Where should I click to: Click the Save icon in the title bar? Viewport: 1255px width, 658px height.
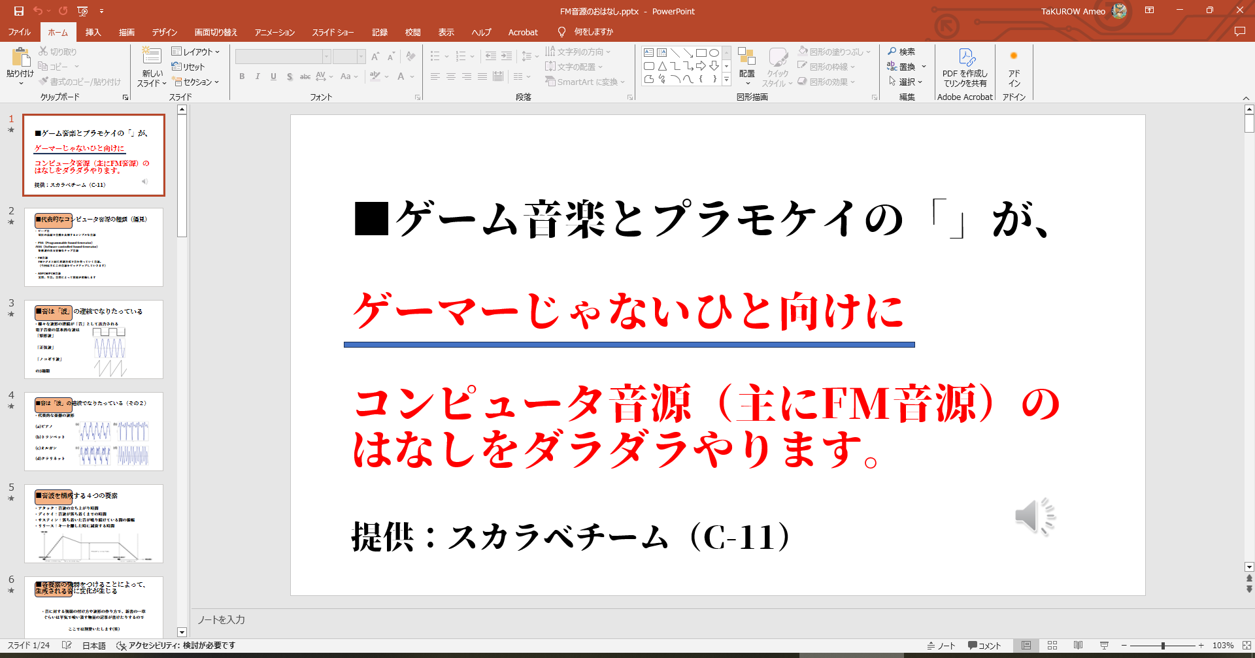click(x=18, y=11)
